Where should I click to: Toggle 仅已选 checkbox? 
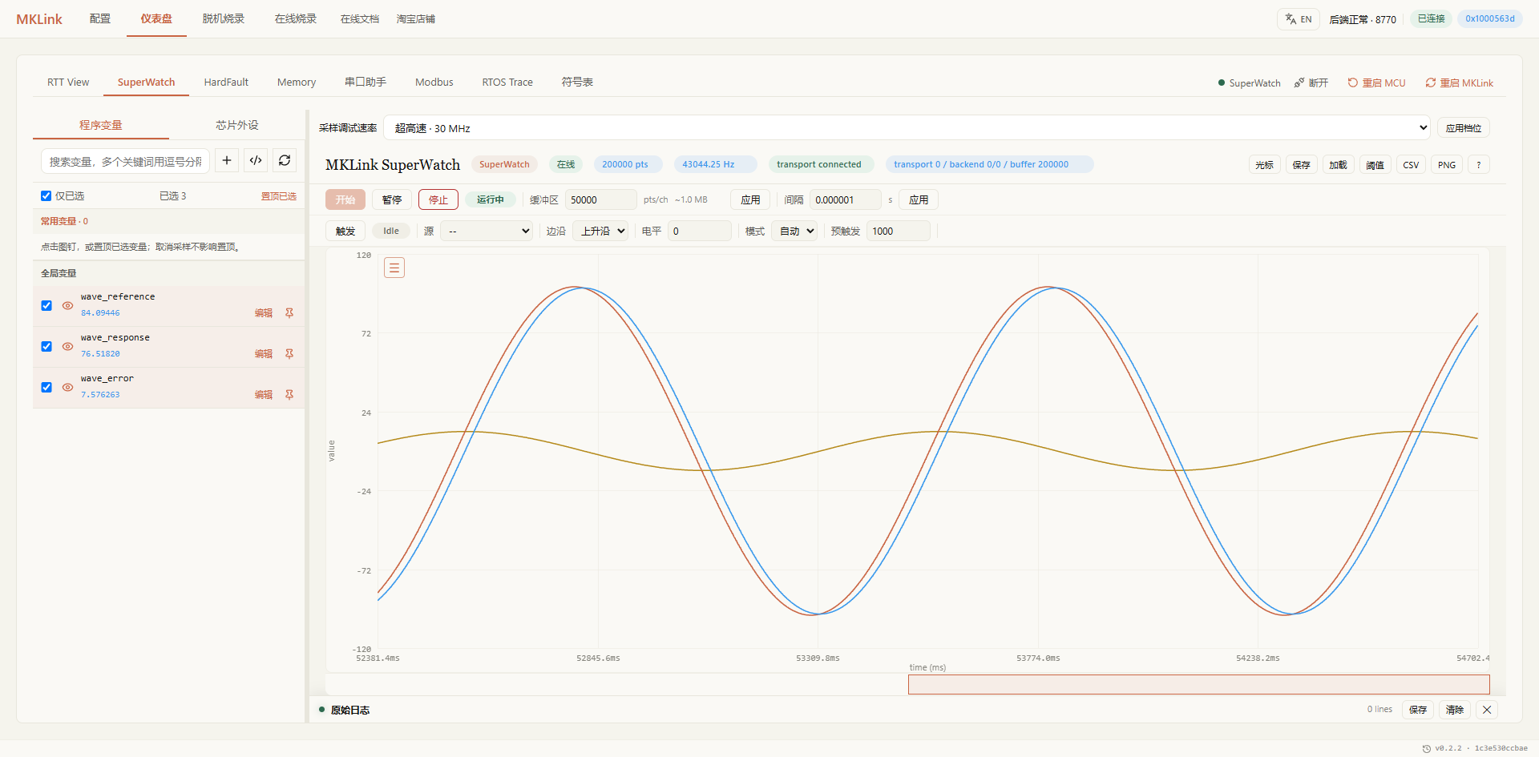click(46, 195)
